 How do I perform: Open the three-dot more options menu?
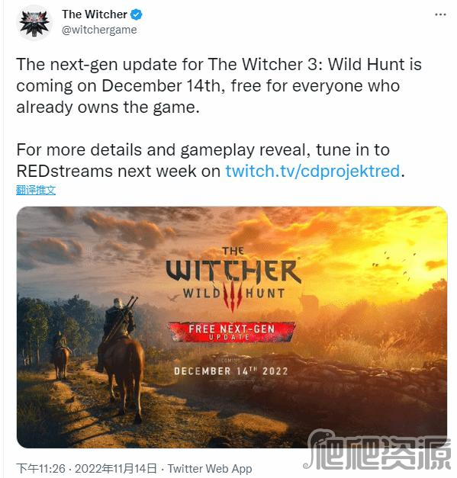pos(440,14)
